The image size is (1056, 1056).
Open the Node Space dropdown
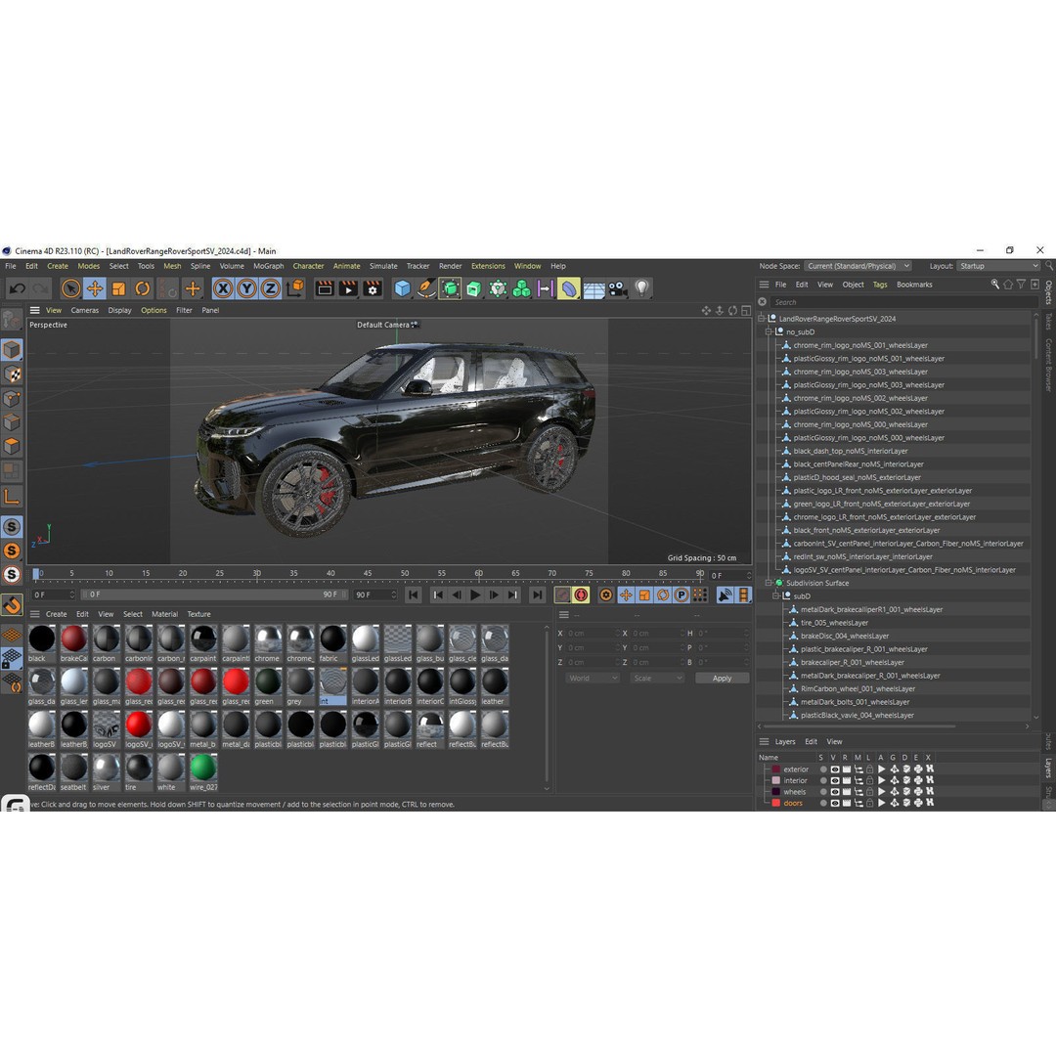click(x=858, y=266)
